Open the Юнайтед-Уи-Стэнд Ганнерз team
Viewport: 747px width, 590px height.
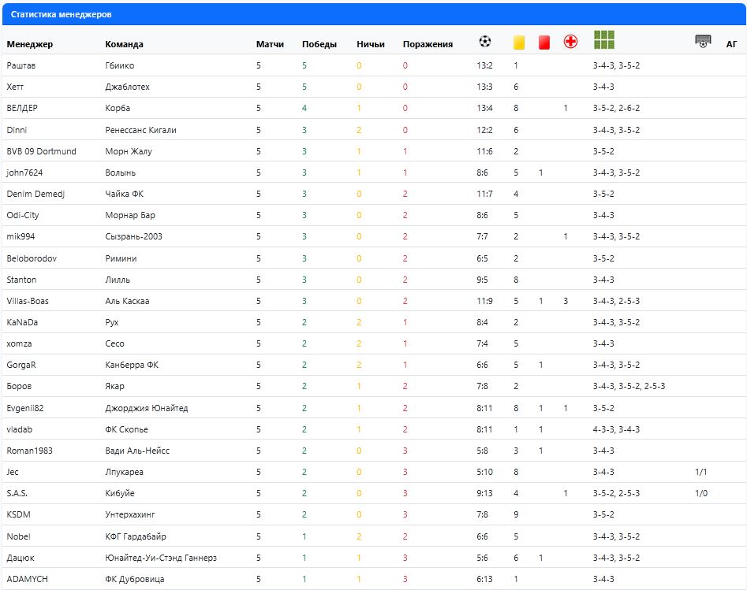[160, 558]
